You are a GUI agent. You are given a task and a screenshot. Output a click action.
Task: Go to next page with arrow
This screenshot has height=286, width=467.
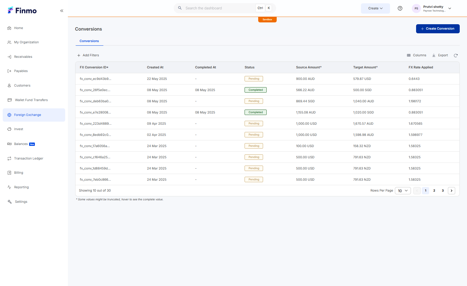452,191
